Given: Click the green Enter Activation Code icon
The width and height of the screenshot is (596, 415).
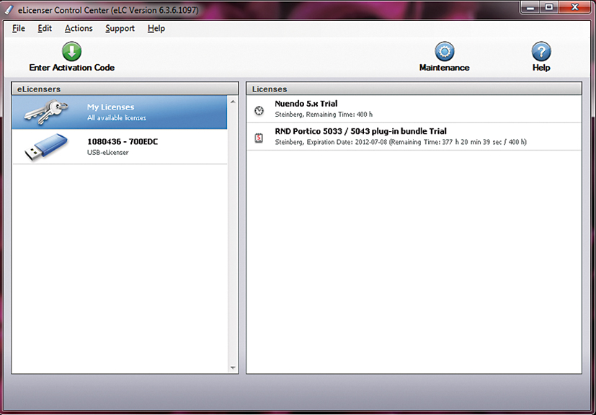Looking at the screenshot, I should click(x=72, y=51).
